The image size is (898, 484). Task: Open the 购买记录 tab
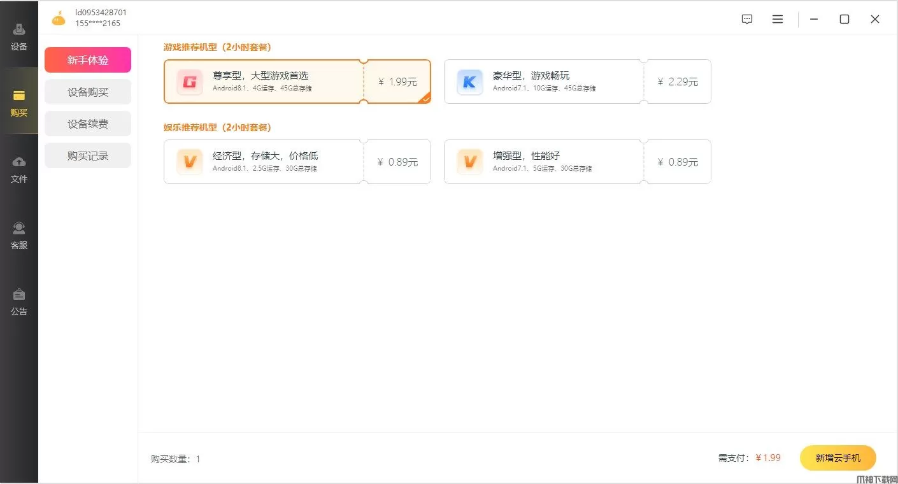(x=88, y=155)
